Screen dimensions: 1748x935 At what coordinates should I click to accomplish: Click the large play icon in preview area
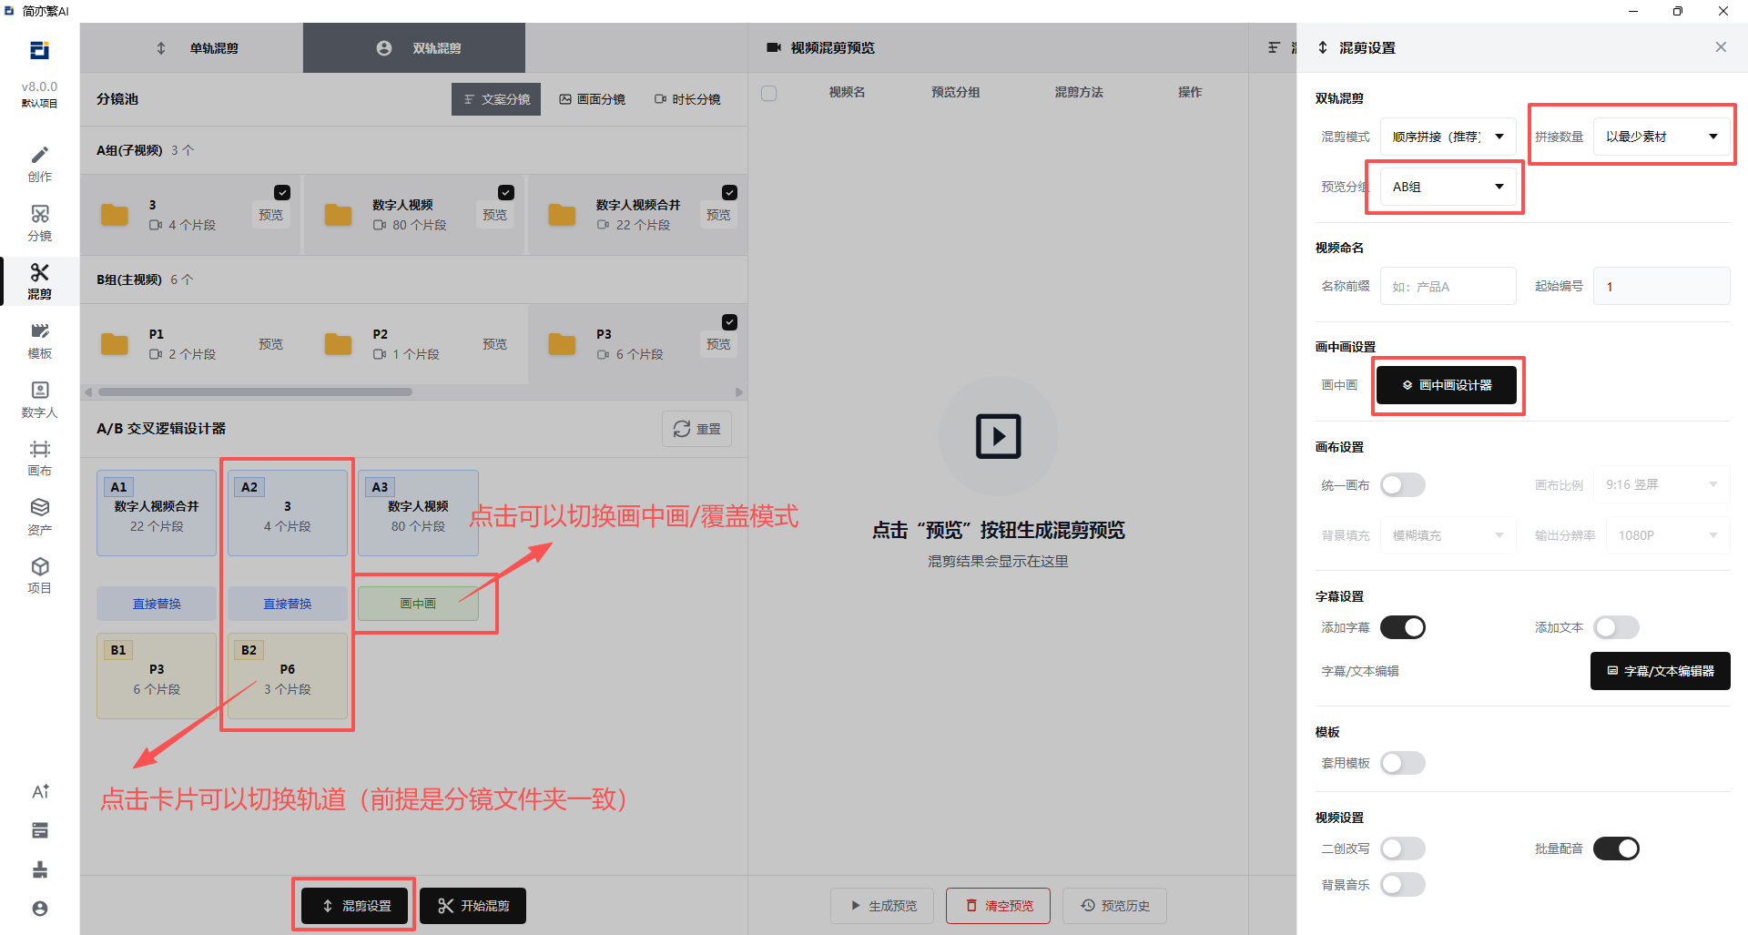[999, 436]
